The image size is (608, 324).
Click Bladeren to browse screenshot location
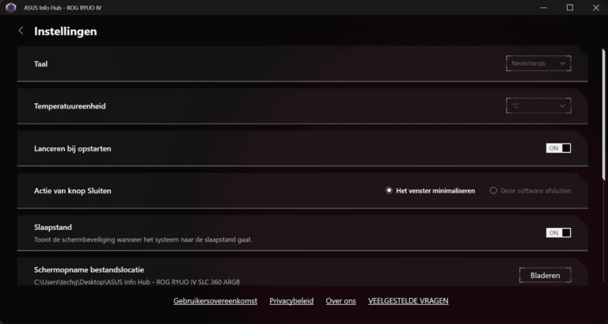tap(545, 276)
